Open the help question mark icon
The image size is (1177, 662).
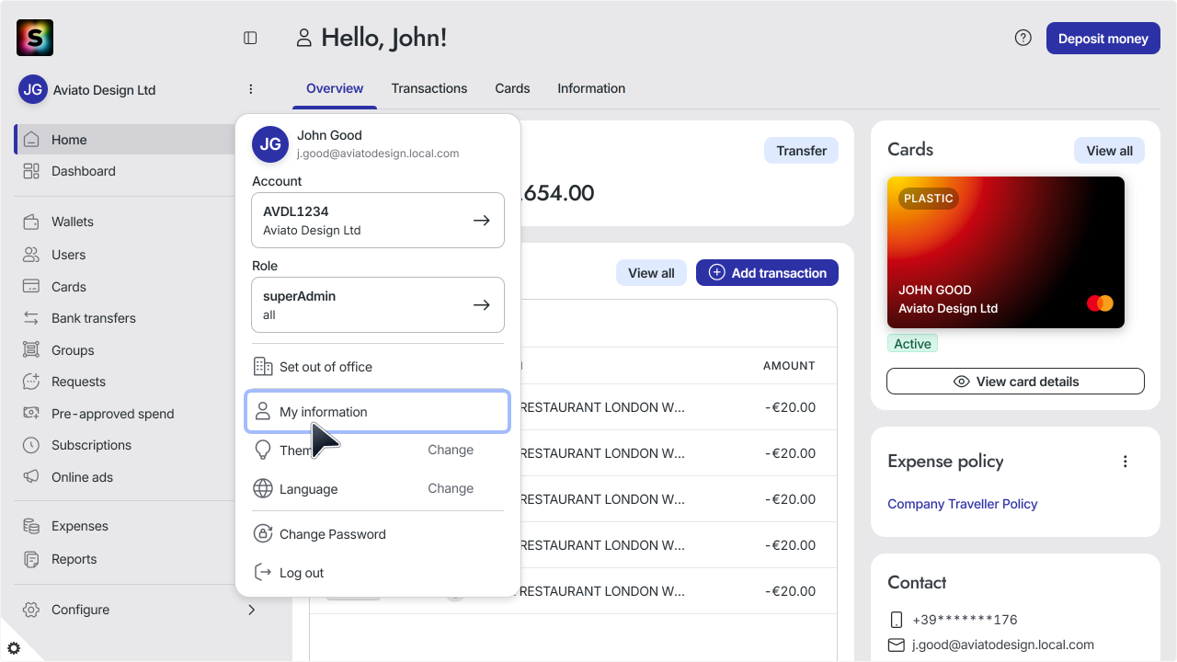[1023, 38]
